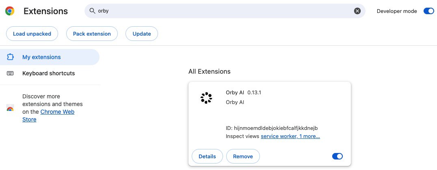The width and height of the screenshot is (437, 170).
Task: Click the Keyboard shortcuts keyboard icon
Action: pos(10,73)
